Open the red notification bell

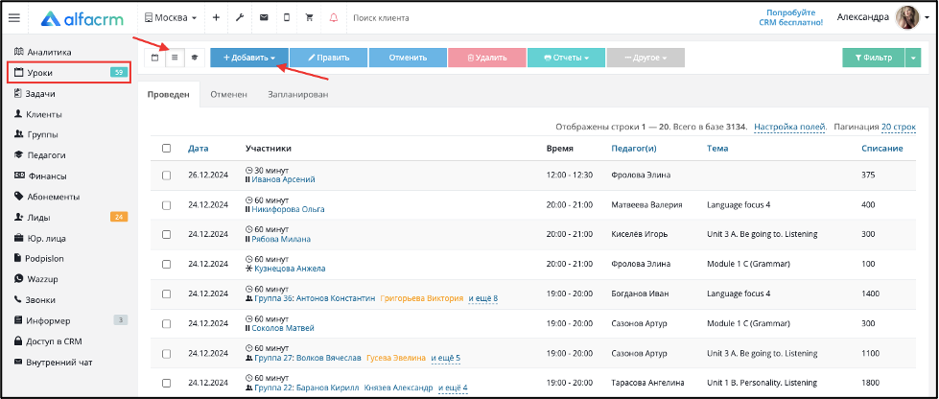click(x=334, y=18)
